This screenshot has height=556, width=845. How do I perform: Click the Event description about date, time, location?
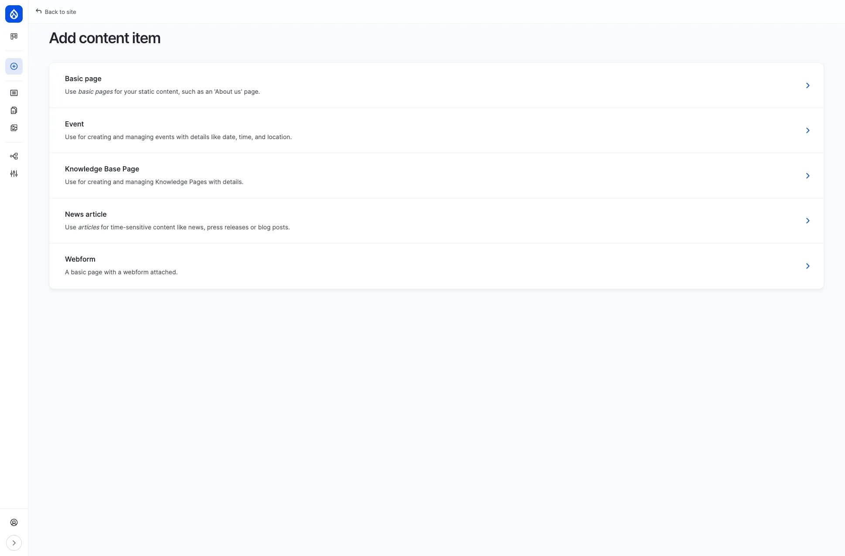click(x=178, y=137)
